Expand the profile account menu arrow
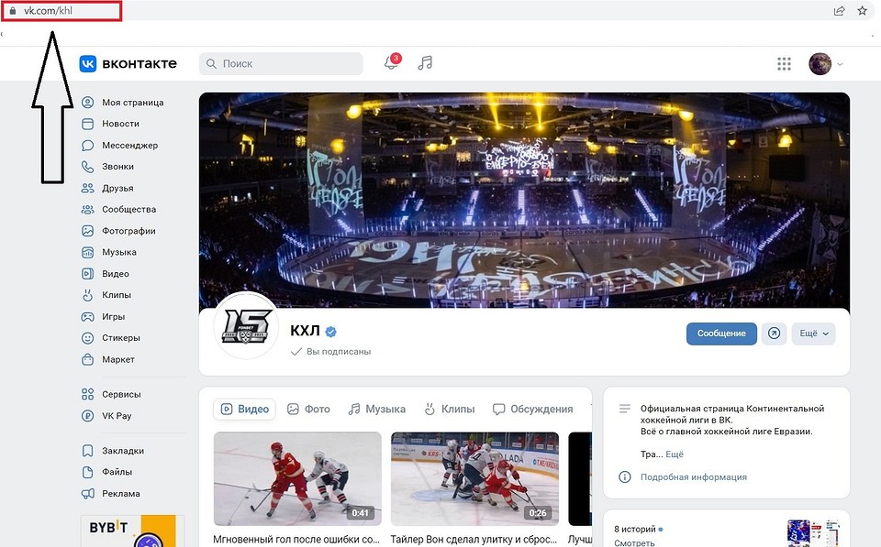881x547 pixels. click(840, 64)
